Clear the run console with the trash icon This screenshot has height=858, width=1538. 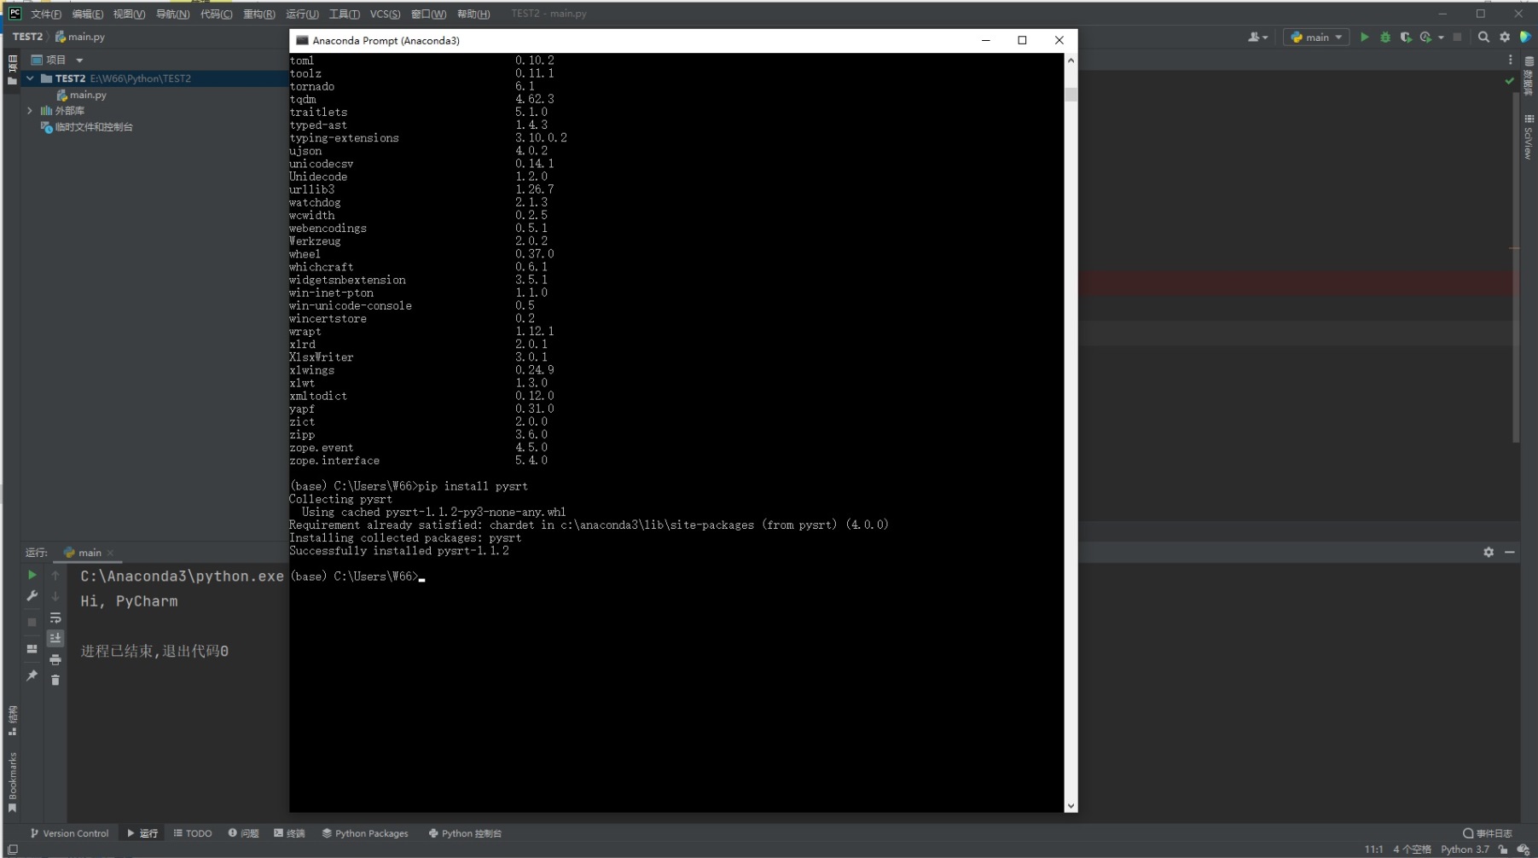(55, 680)
